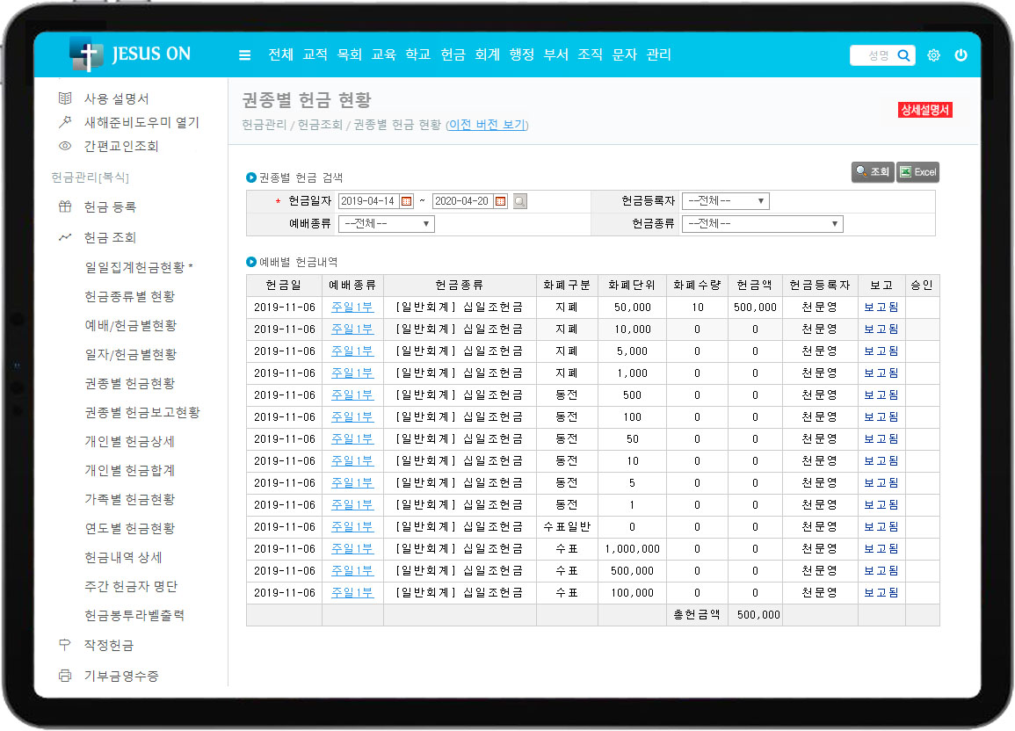Viewport: 1015px width, 731px height.
Task: Click the search magnifier in name box
Action: click(903, 55)
